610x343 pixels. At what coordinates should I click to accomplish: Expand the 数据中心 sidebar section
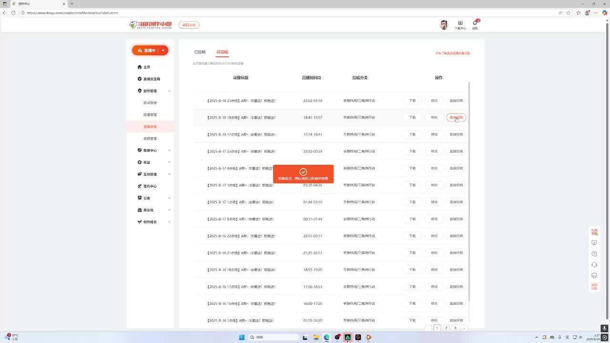(x=169, y=151)
